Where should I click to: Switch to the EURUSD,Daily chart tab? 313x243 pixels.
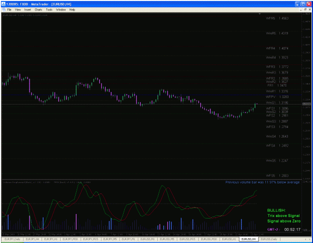click(x=269, y=239)
